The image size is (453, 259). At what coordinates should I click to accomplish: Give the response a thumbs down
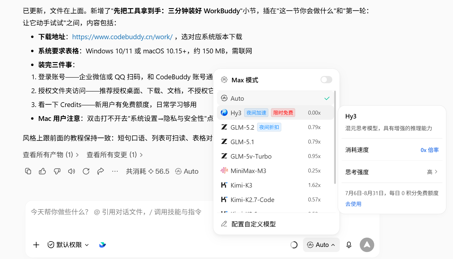(x=57, y=171)
